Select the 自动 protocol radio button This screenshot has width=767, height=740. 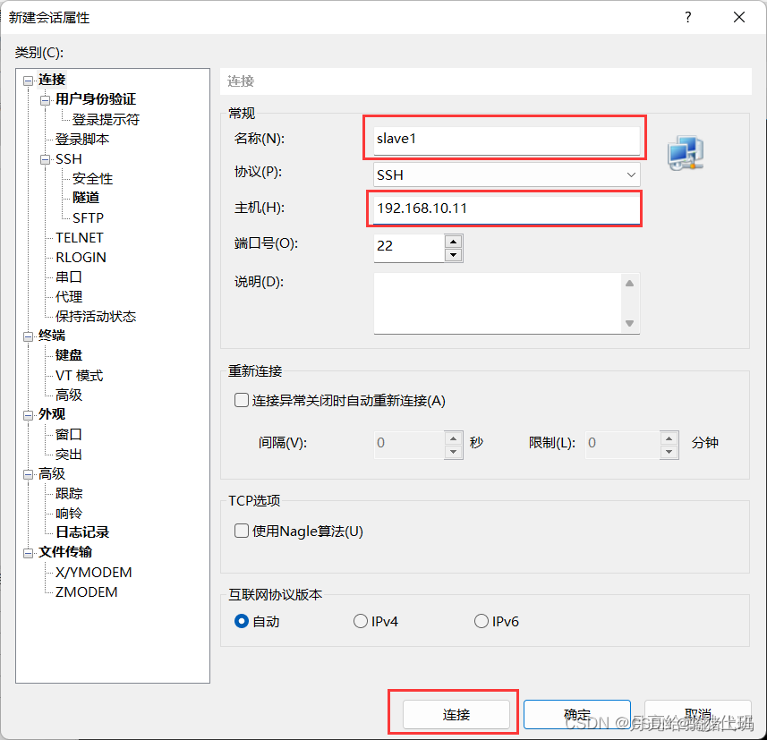[242, 621]
